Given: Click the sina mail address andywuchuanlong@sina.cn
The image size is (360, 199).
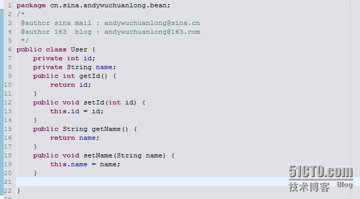Looking at the screenshot, I should point(152,23).
